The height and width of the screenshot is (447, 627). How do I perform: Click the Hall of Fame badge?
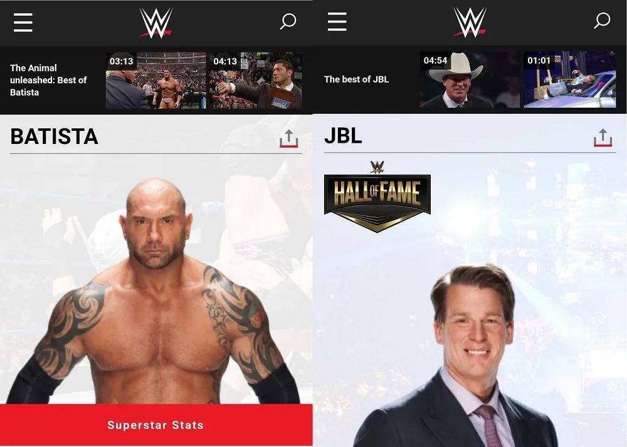pos(377,197)
